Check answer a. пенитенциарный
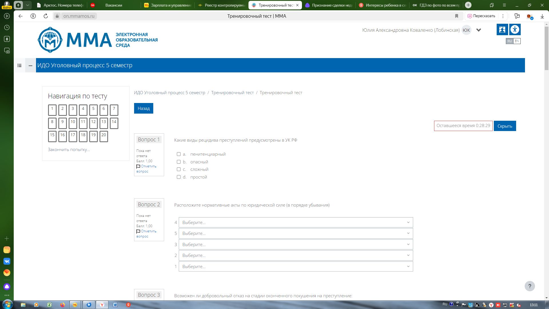This screenshot has height=309, width=549. pos(179,154)
